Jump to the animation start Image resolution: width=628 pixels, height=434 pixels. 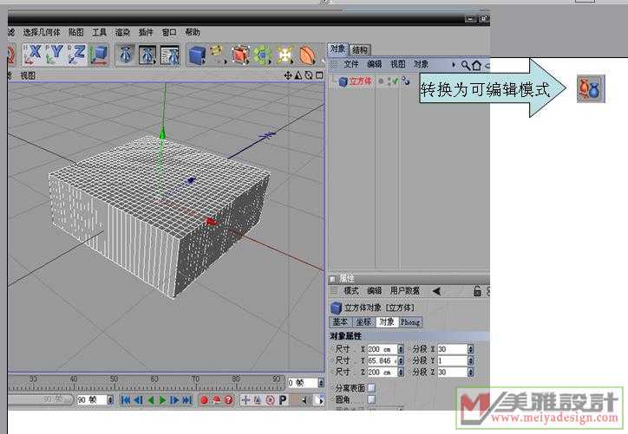[126, 400]
